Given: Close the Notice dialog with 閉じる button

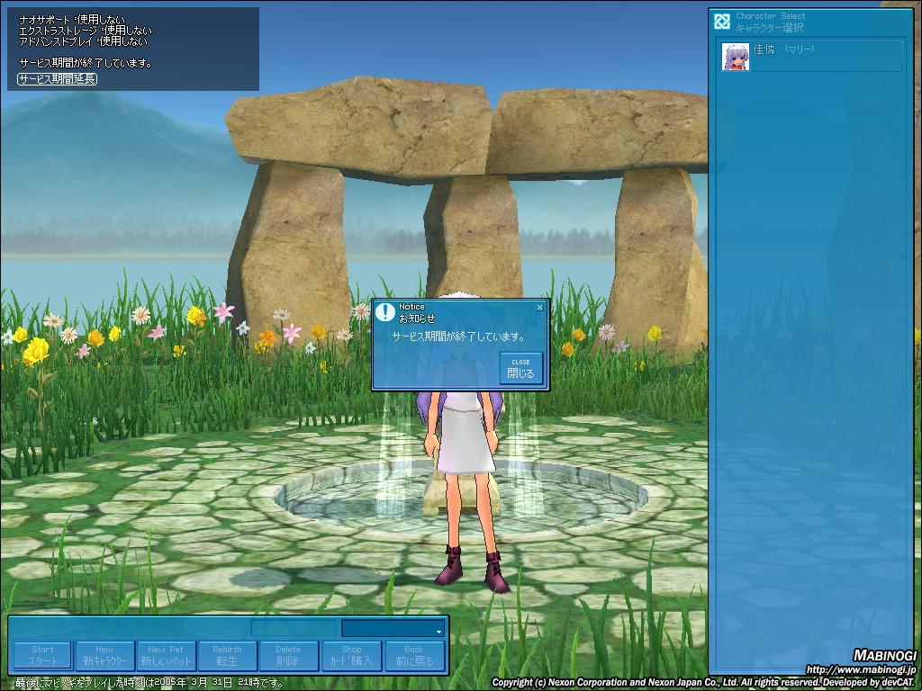Looking at the screenshot, I should click(520, 368).
